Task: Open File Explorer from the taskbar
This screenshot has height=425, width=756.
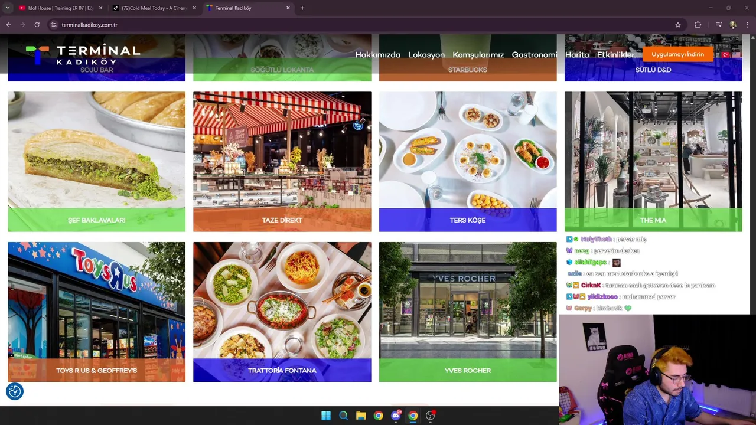Action: click(x=361, y=416)
